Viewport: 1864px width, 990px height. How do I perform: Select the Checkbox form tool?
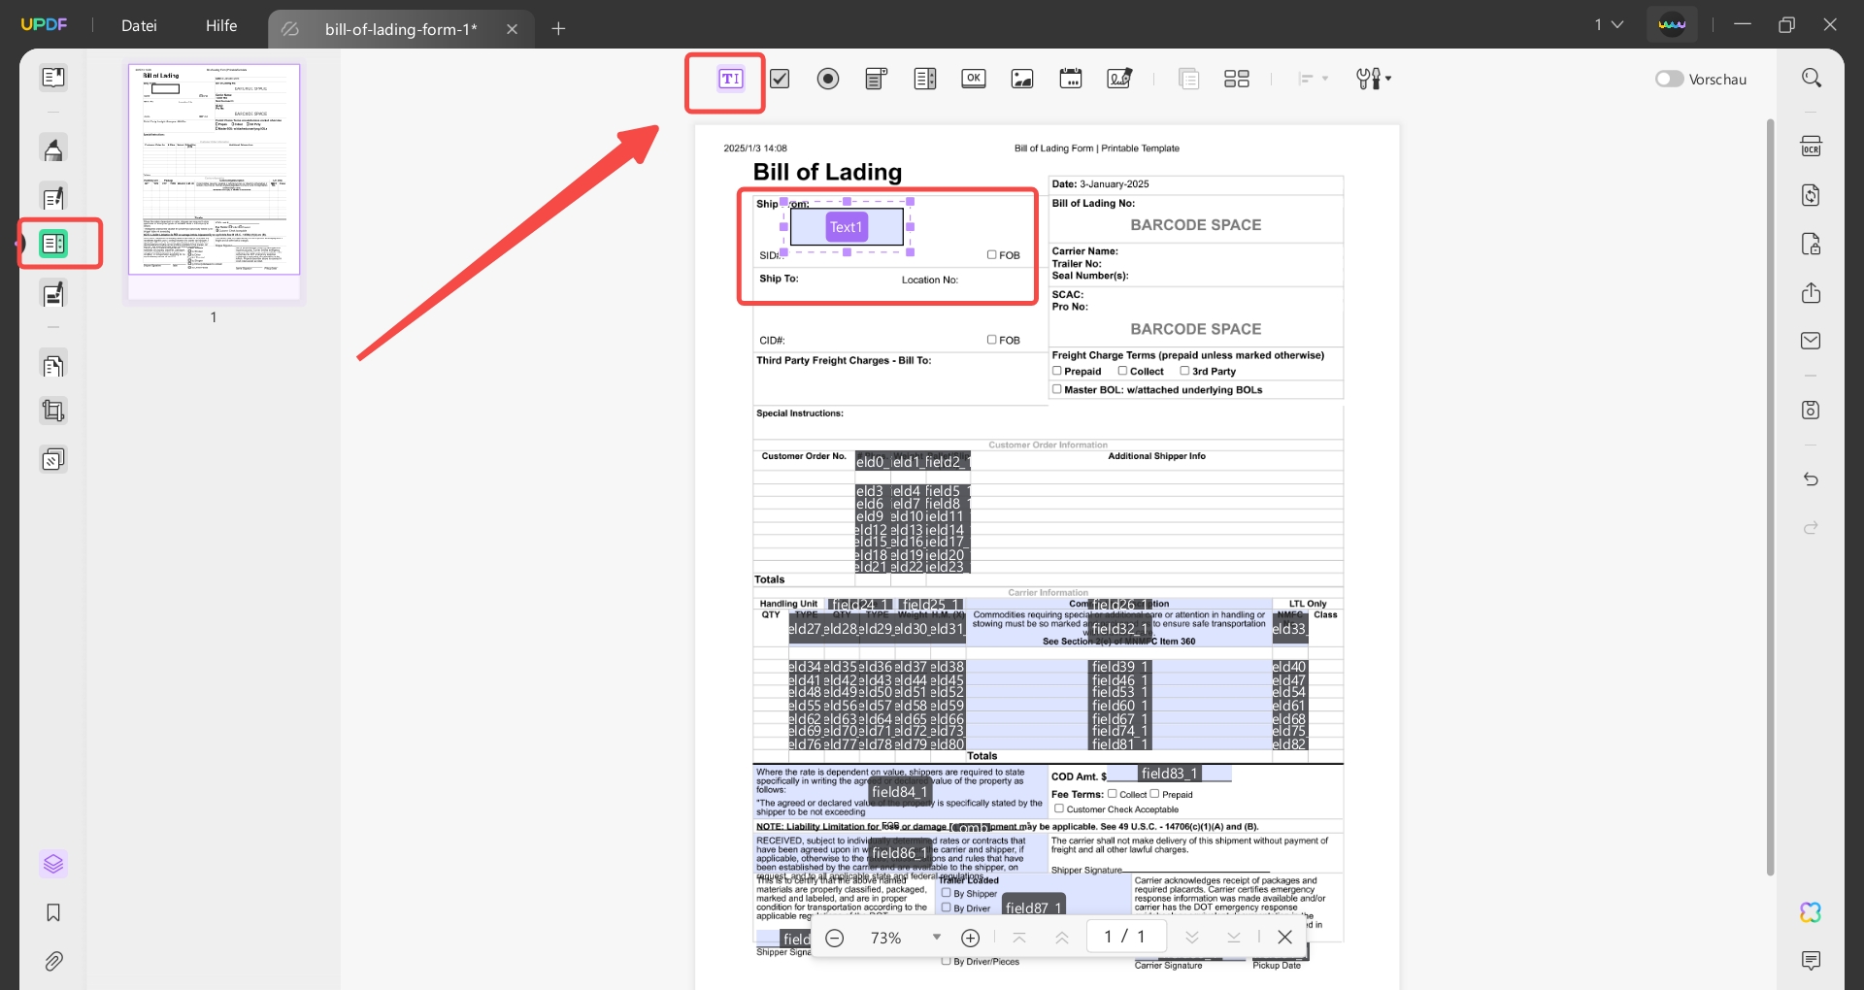[780, 79]
